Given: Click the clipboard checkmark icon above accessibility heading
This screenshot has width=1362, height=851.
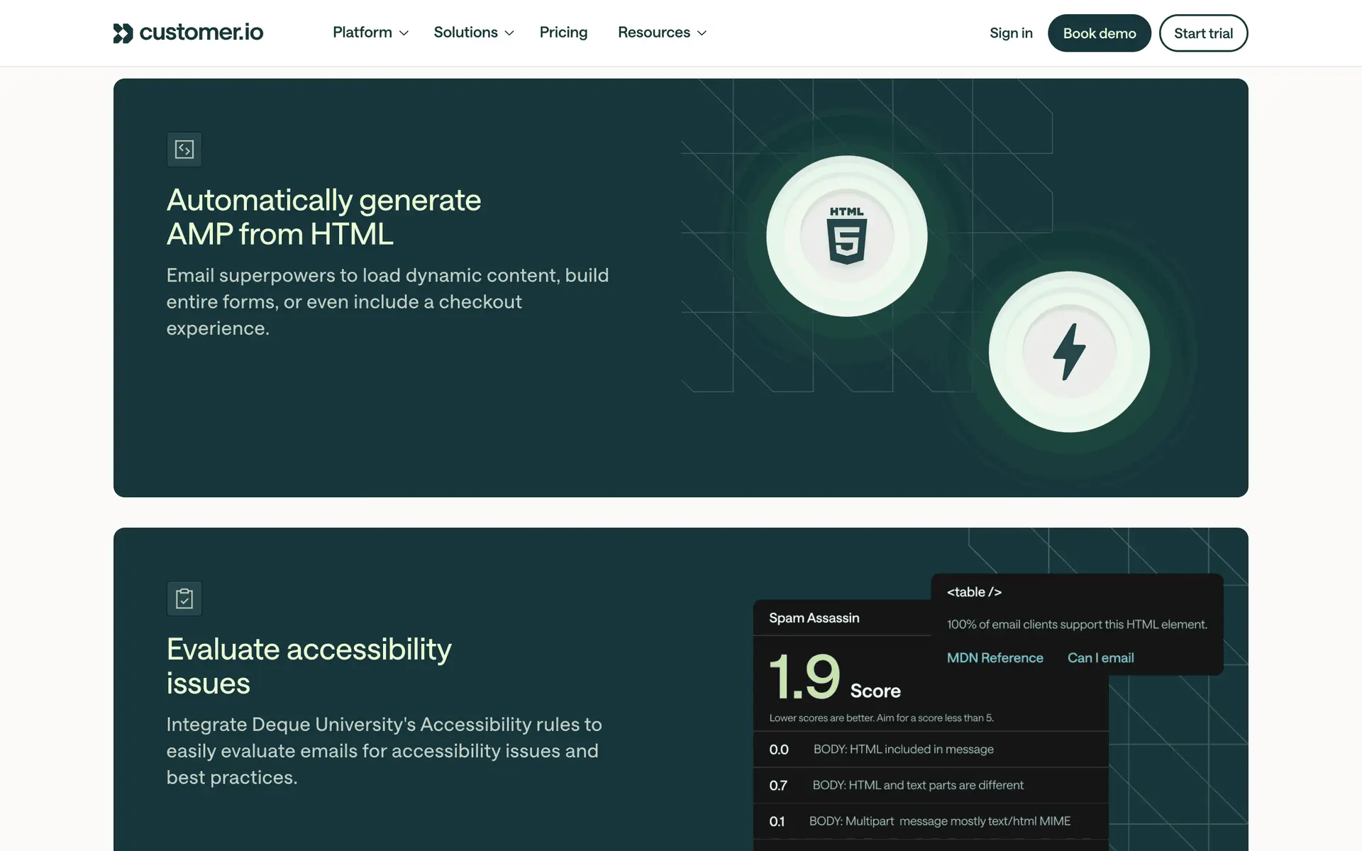Looking at the screenshot, I should (x=184, y=599).
